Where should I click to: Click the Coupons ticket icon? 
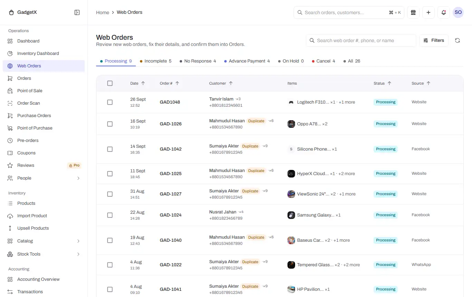[x=10, y=153]
